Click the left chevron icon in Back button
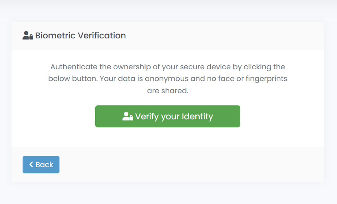Image resolution: width=337 pixels, height=204 pixels. click(x=31, y=164)
